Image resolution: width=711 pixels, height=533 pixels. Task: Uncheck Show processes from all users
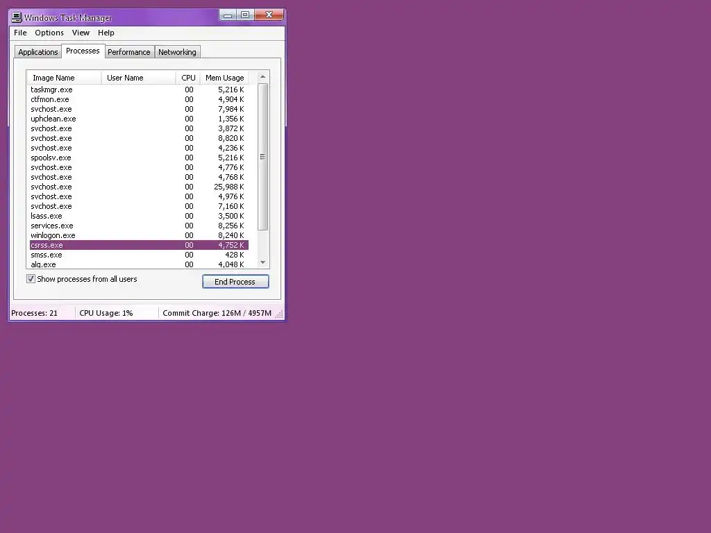click(x=31, y=279)
